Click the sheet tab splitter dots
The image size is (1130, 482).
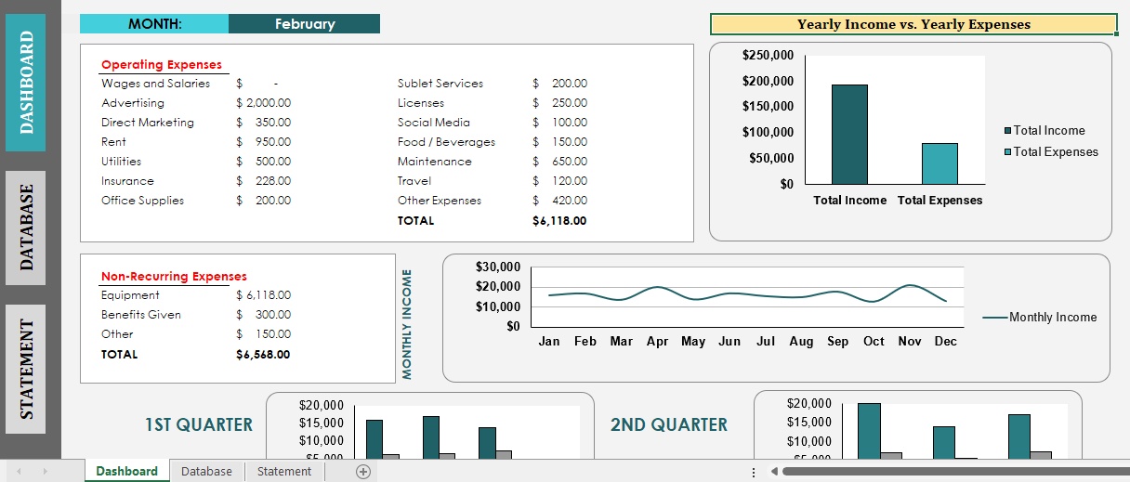tap(753, 472)
